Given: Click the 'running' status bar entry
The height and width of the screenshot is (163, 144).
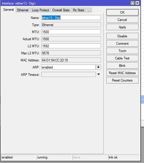Looking at the screenshot, I should coord(54,157).
